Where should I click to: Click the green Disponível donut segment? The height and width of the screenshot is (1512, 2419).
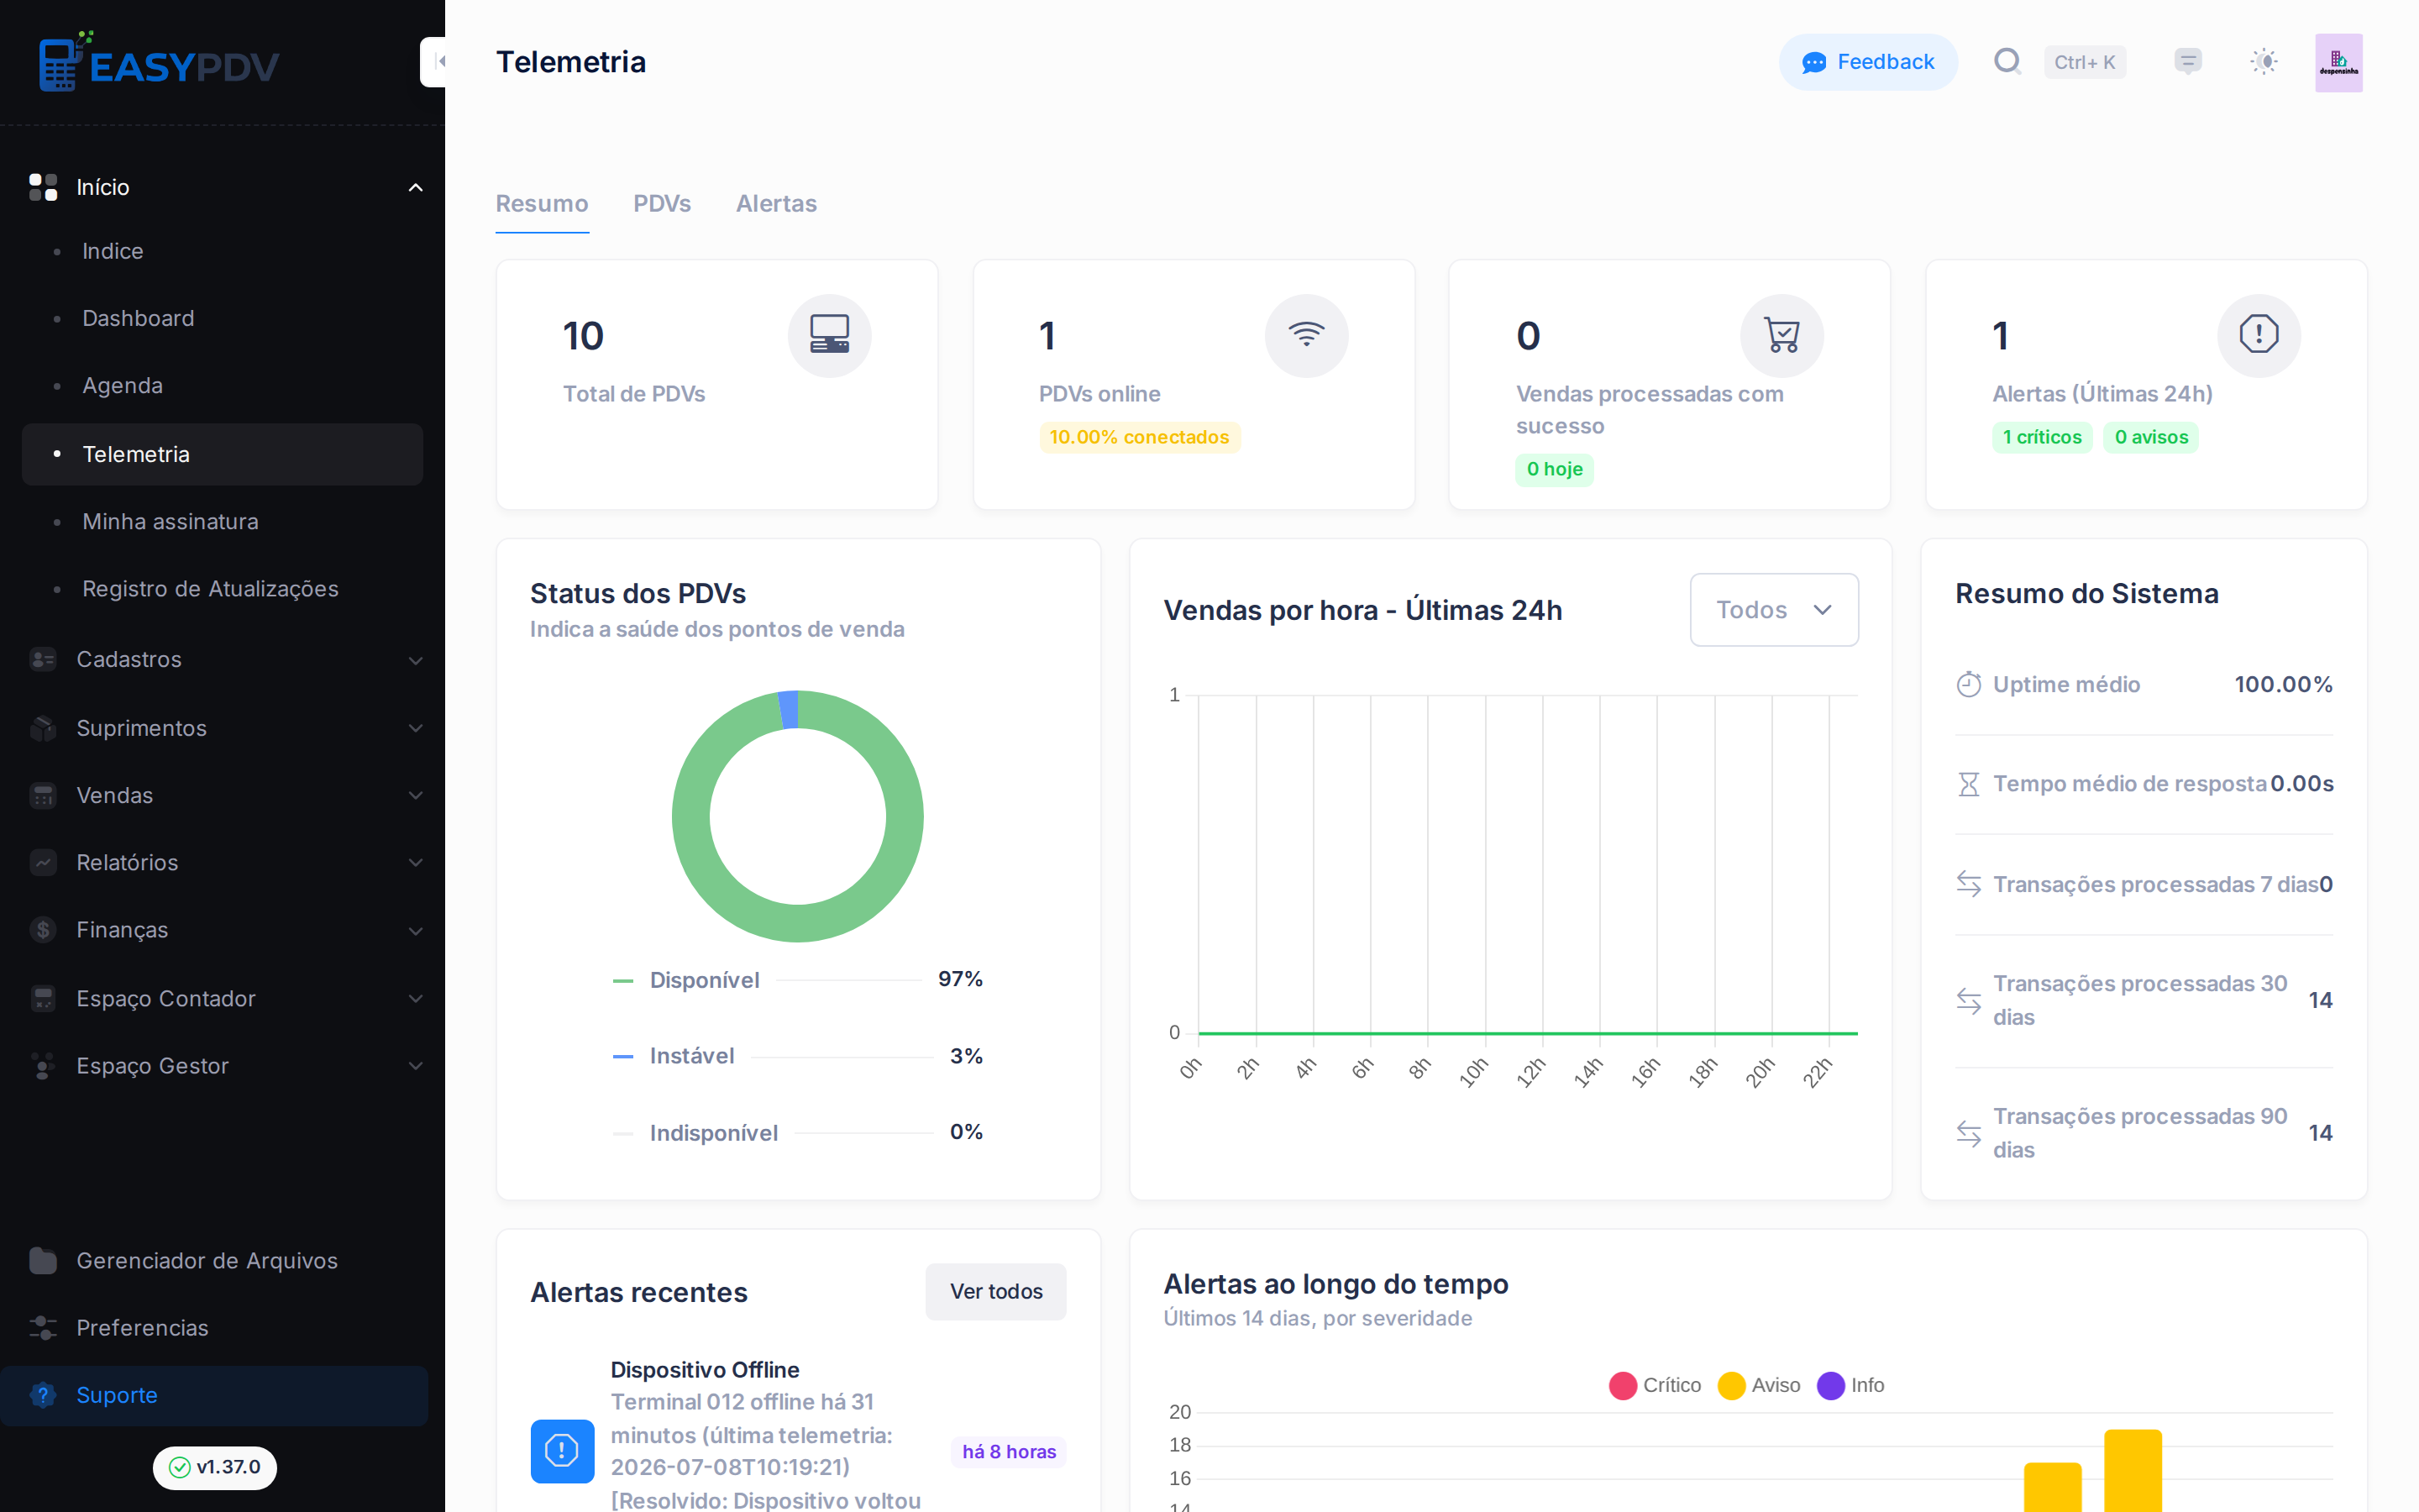point(798,922)
